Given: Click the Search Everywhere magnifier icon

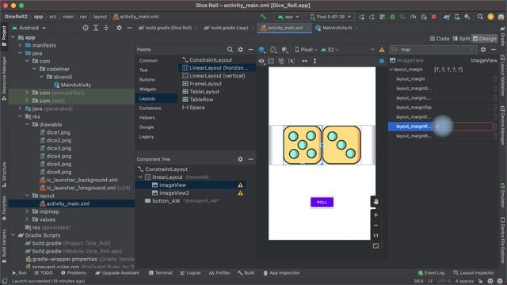Looking at the screenshot, I should tap(480, 17).
